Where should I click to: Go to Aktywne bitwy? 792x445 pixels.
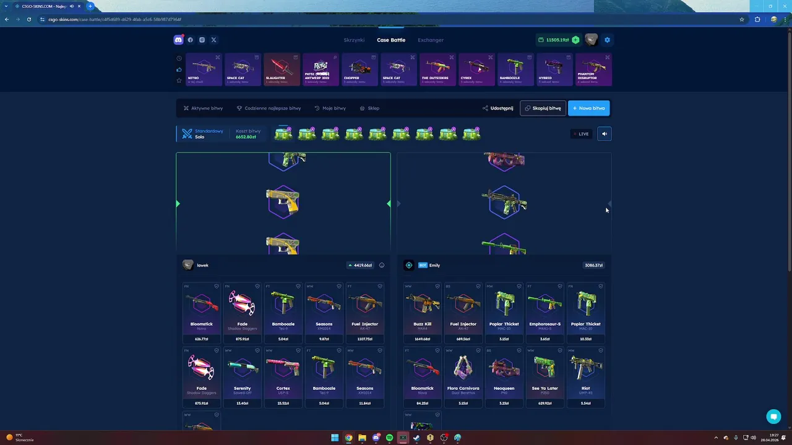click(203, 108)
